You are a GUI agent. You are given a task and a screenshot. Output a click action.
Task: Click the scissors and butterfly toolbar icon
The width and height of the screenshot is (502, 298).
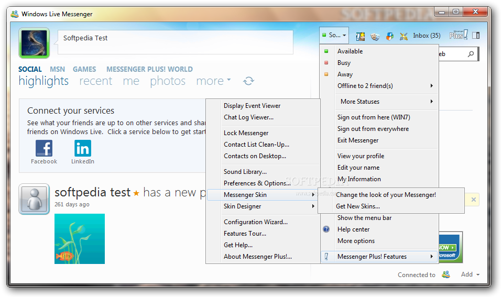403,37
